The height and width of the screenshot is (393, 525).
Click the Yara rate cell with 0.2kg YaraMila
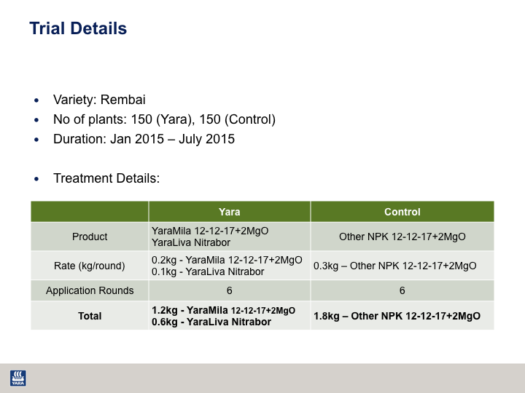click(x=226, y=266)
